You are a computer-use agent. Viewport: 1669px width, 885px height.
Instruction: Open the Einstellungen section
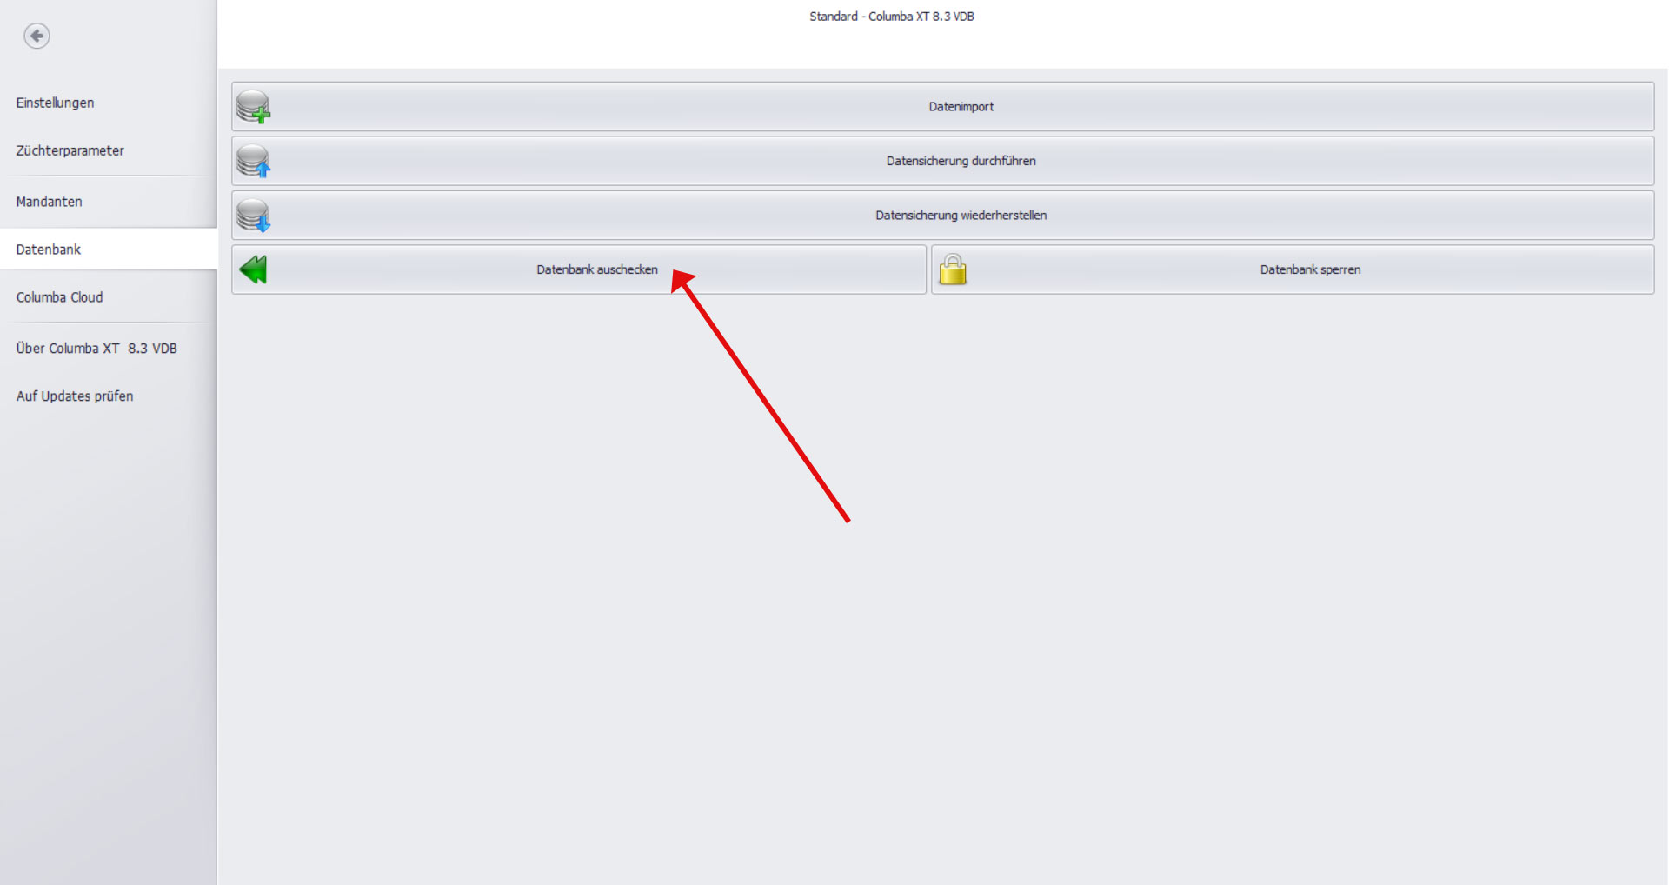pyautogui.click(x=55, y=103)
